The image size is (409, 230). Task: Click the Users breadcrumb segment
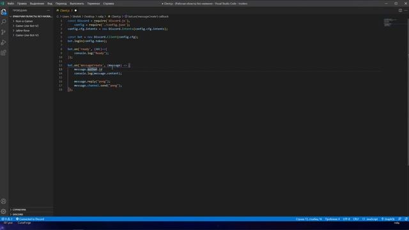(x=66, y=17)
